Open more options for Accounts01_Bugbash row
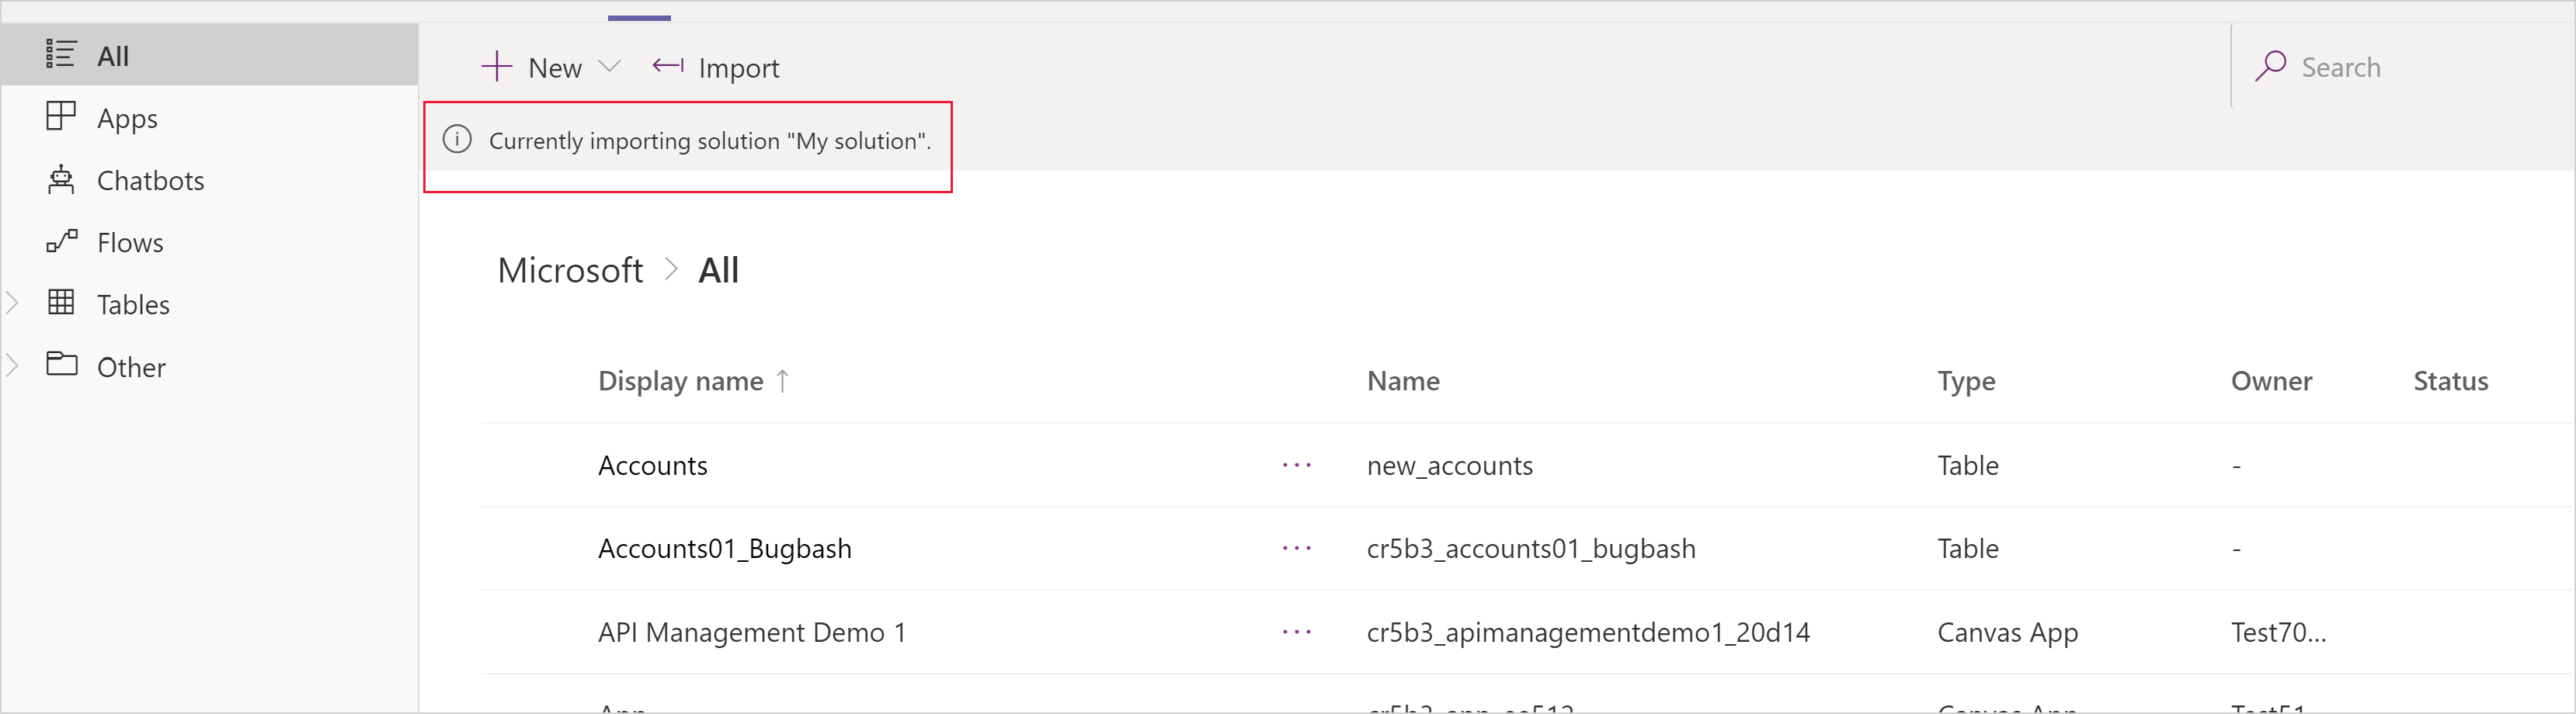The image size is (2576, 714). (x=1296, y=549)
